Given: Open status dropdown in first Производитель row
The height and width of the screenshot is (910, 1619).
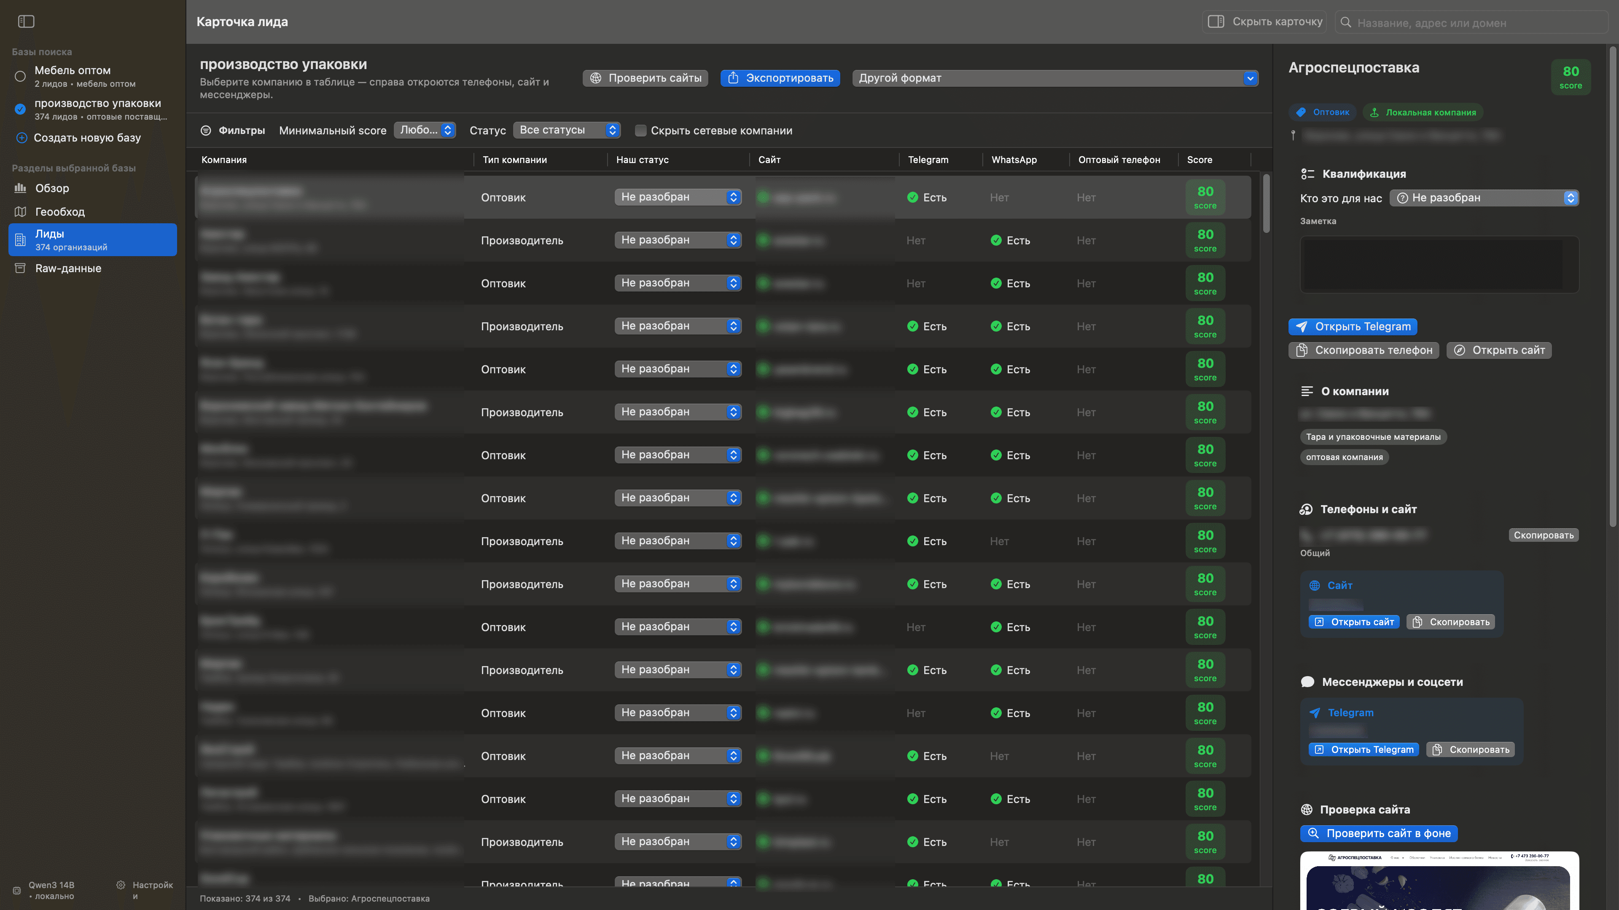Looking at the screenshot, I should click(678, 240).
